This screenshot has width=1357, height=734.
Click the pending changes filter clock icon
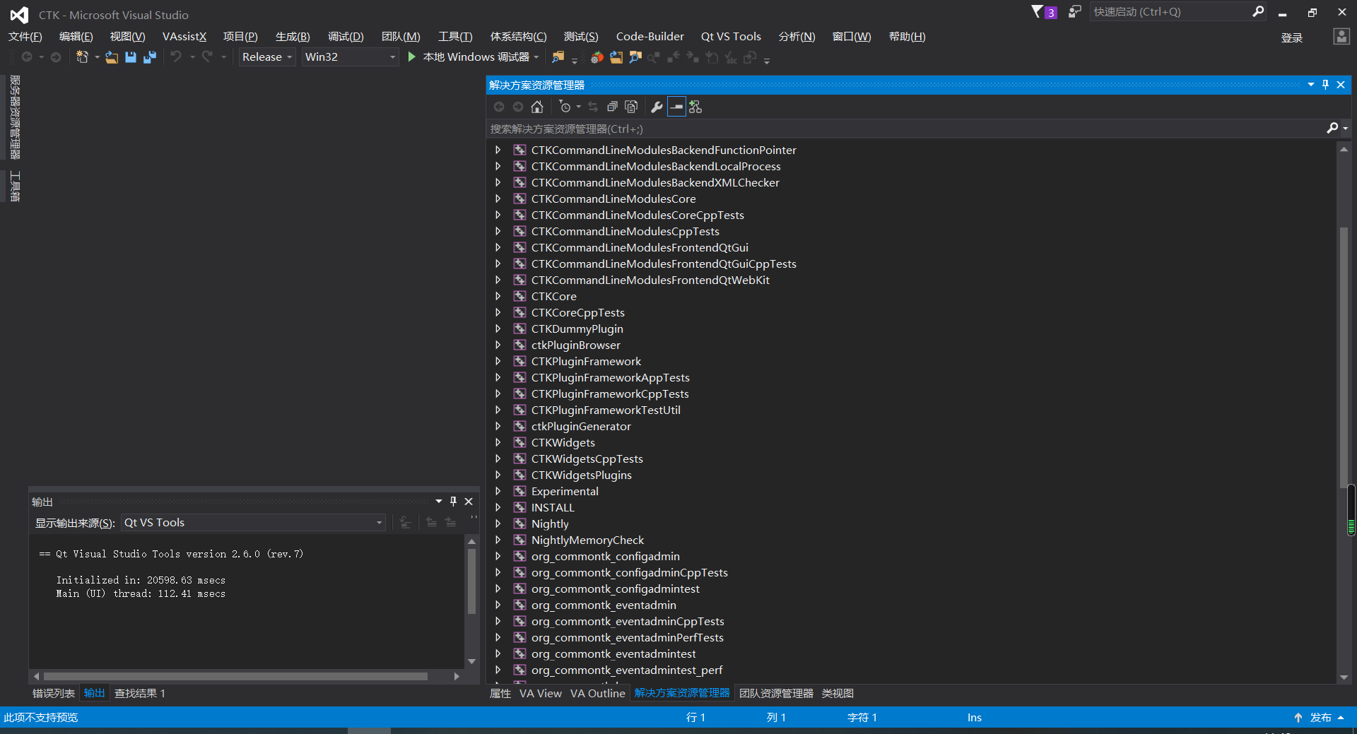pyautogui.click(x=564, y=107)
